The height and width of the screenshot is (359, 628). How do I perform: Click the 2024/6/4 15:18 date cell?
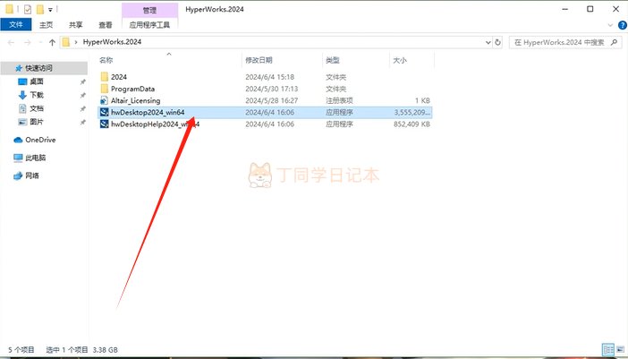269,77
